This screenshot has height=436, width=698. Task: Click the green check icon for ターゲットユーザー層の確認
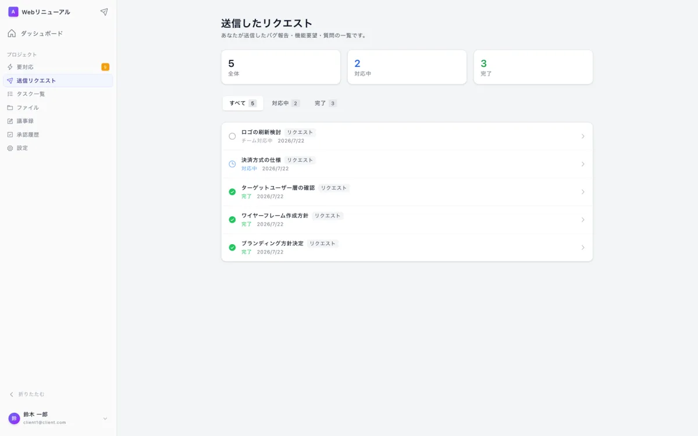232,192
